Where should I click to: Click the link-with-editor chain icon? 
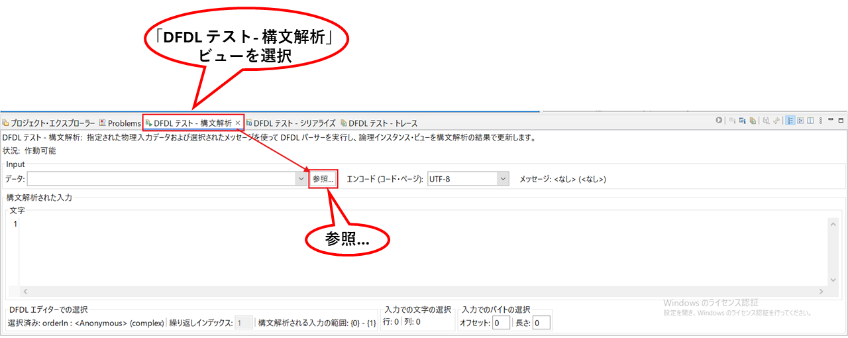(x=776, y=121)
